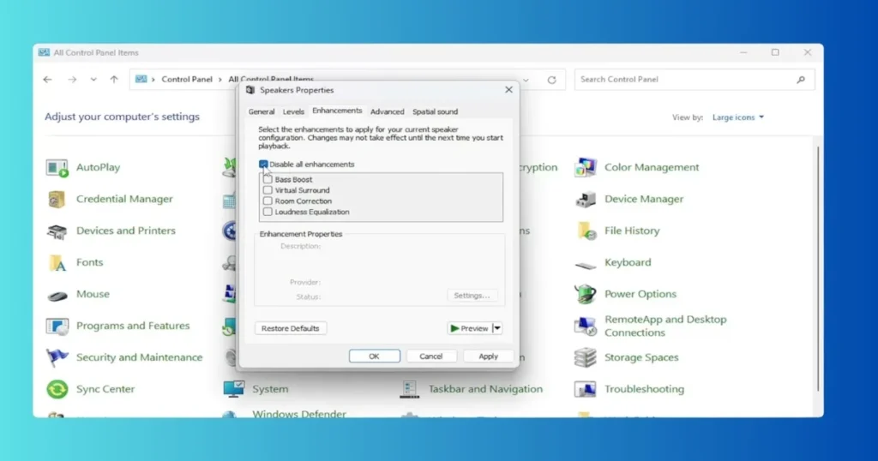Click the search magnifier icon

pos(801,80)
